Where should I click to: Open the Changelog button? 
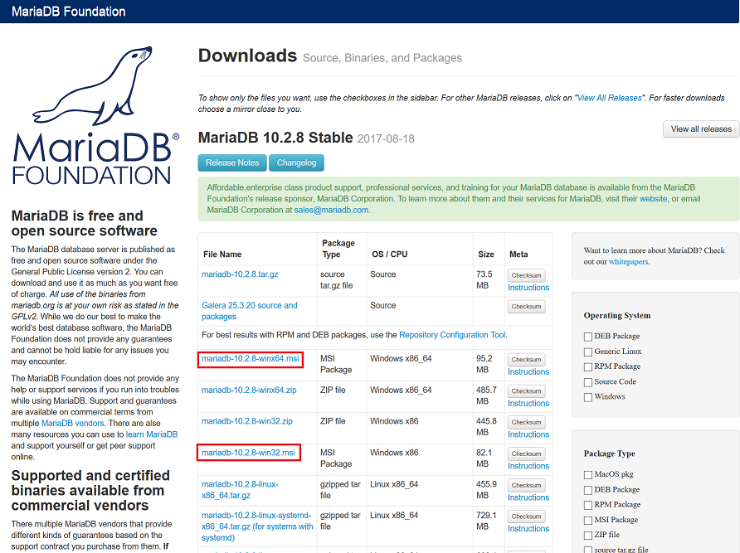296,163
